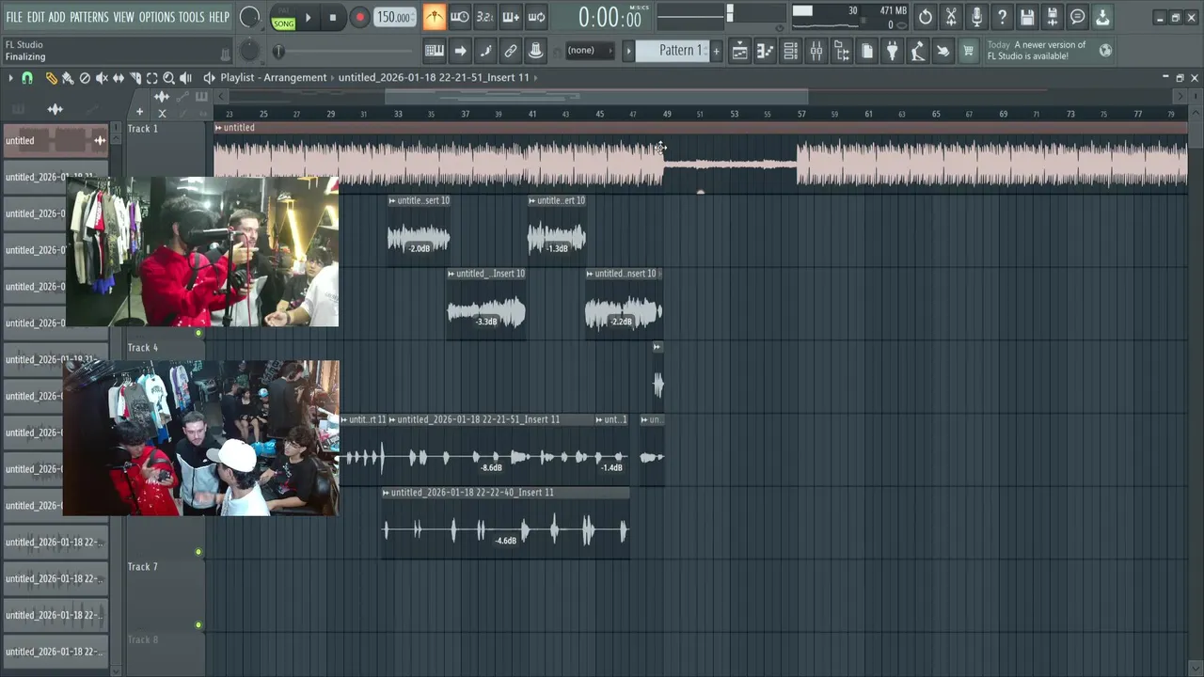Open tempo tapper icon
This screenshot has height=677, width=1204.
coord(918,51)
